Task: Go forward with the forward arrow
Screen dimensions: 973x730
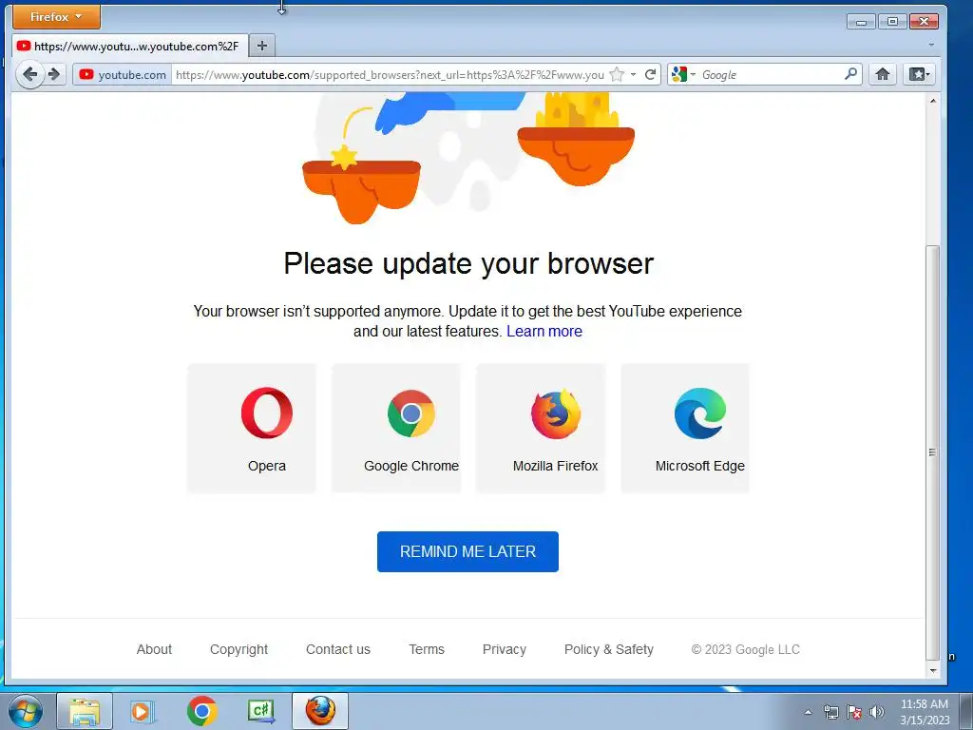Action: 54,74
